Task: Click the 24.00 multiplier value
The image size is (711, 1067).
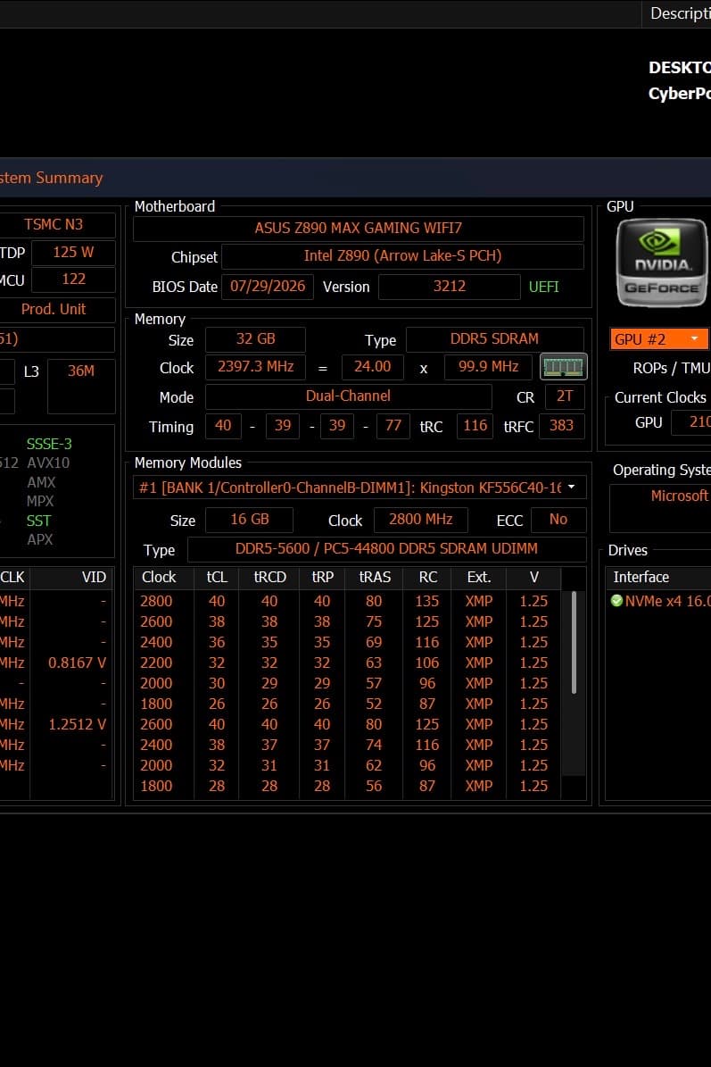Action: (373, 367)
